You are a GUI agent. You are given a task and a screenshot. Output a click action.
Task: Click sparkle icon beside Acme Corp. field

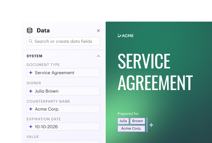click(31, 109)
